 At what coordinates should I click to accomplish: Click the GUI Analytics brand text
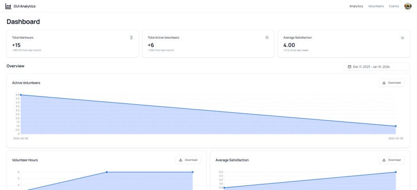point(24,6)
